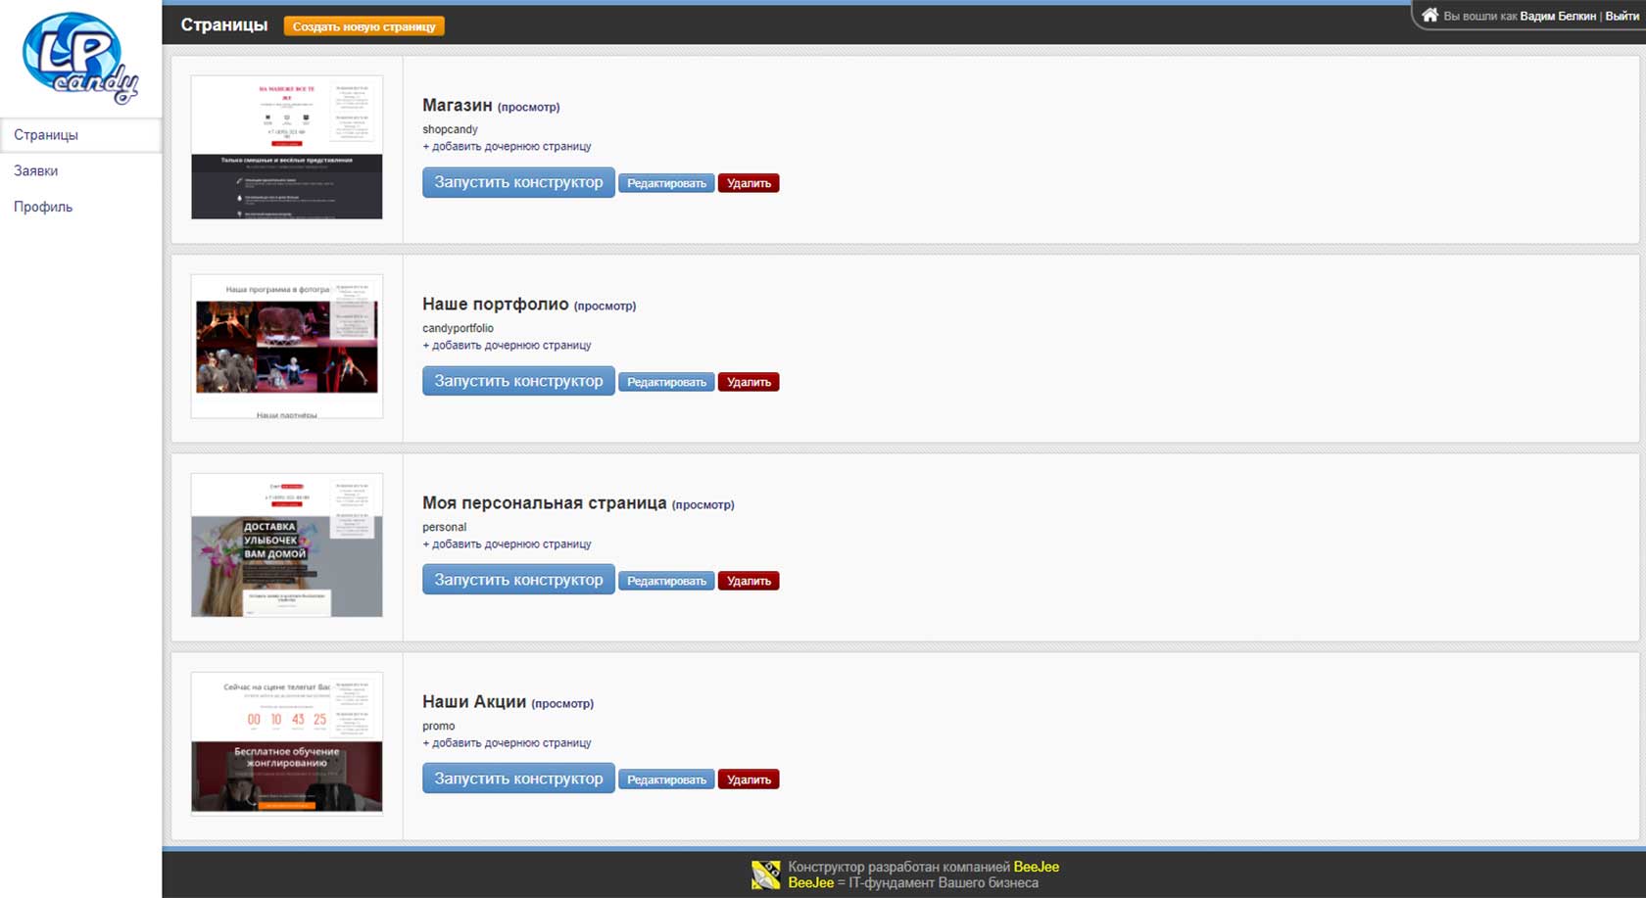
Task: Click the Выйти logout link
Action: 1622,16
